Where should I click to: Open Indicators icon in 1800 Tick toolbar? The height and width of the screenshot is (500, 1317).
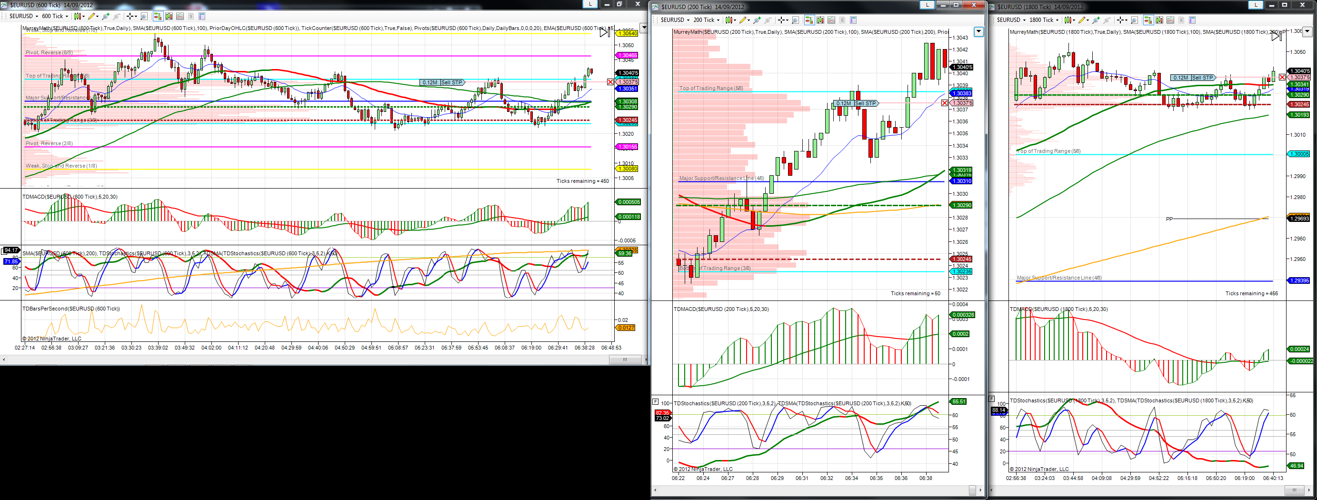tap(1170, 20)
